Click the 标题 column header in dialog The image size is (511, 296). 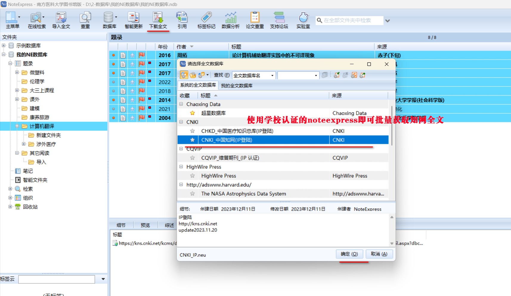point(264,95)
